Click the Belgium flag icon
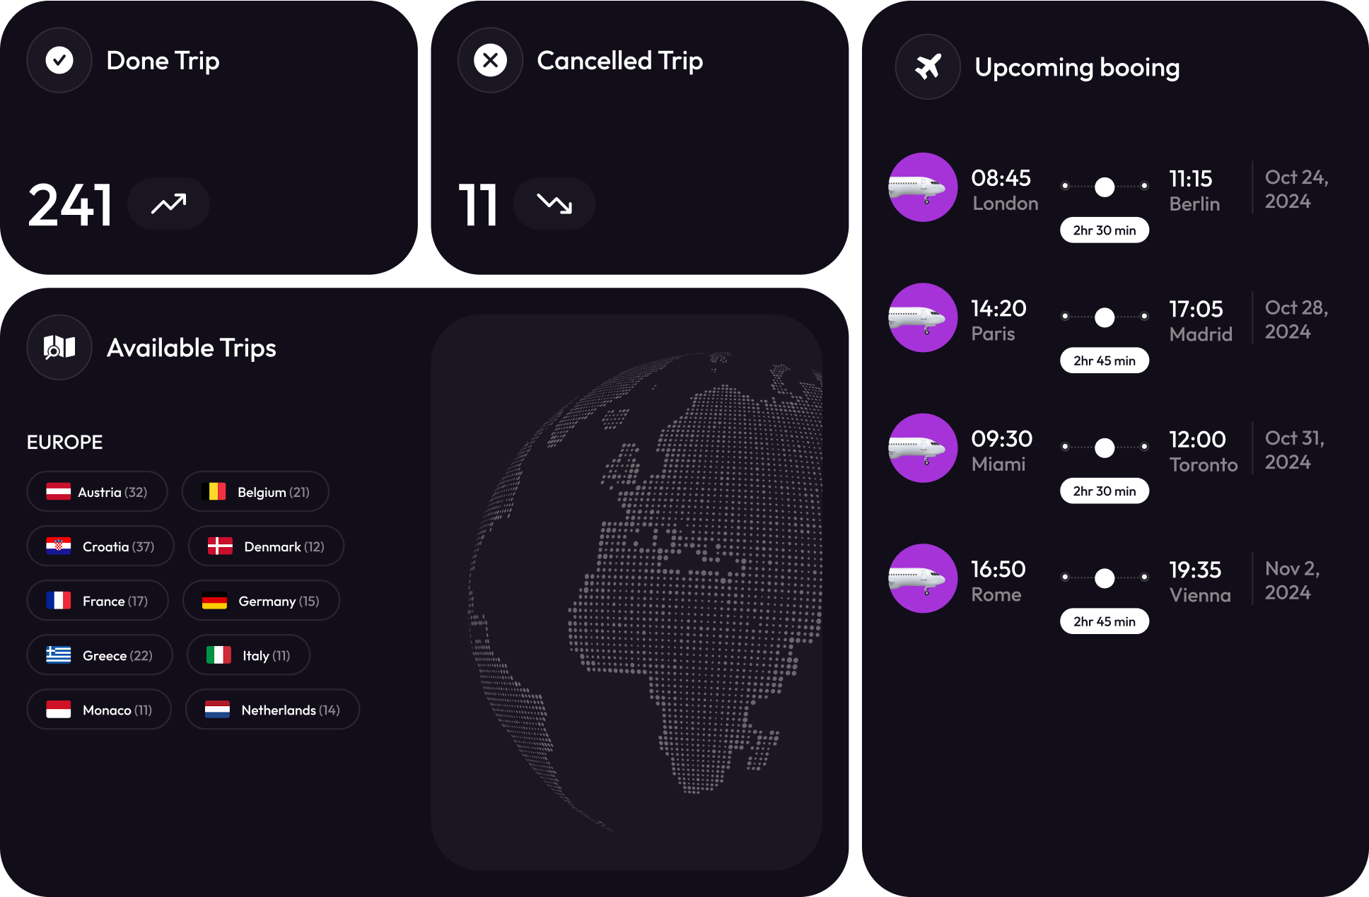This screenshot has width=1369, height=897. coord(214,491)
